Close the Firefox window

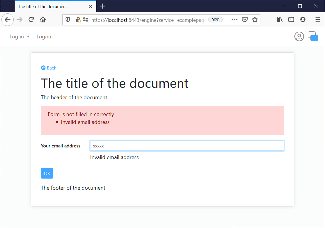coord(316,6)
